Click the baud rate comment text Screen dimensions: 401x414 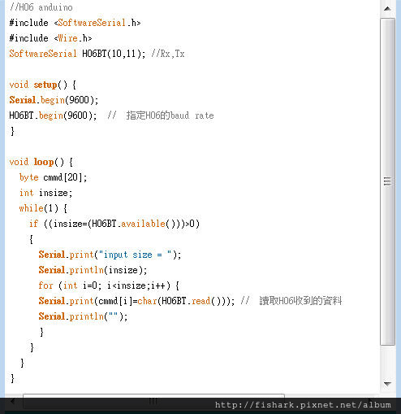tap(161, 115)
